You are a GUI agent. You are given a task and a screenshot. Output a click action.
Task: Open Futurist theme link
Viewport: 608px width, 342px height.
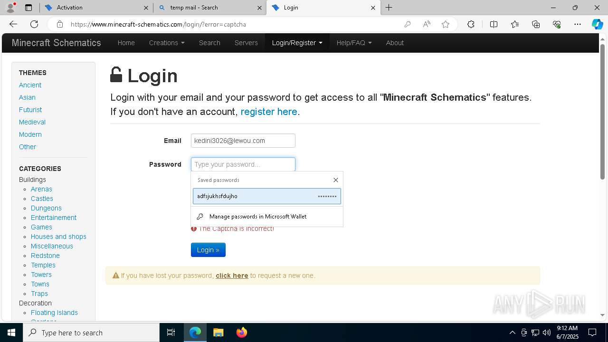(30, 110)
